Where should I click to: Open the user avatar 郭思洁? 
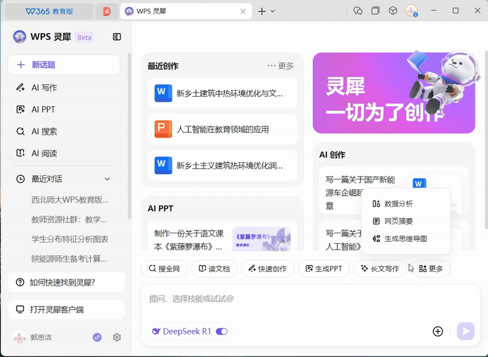coord(20,338)
